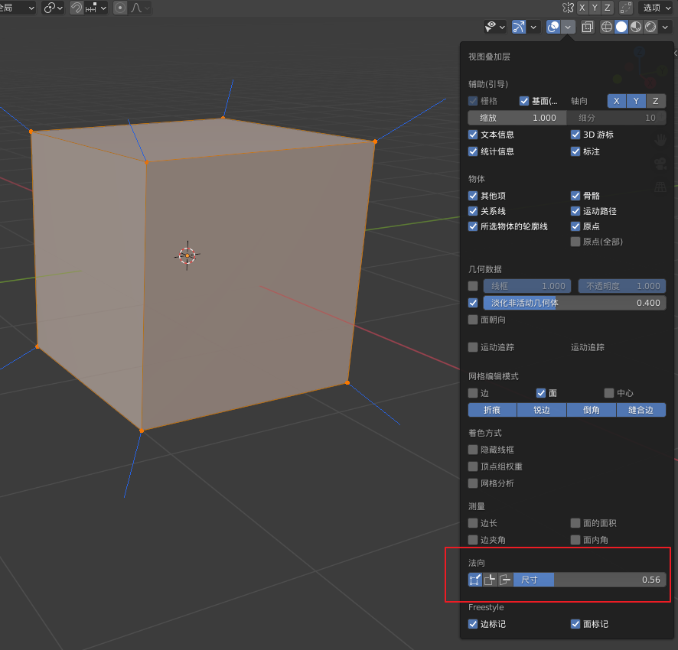
Task: Enable the 隐藏线框 checkbox
Action: click(x=473, y=450)
